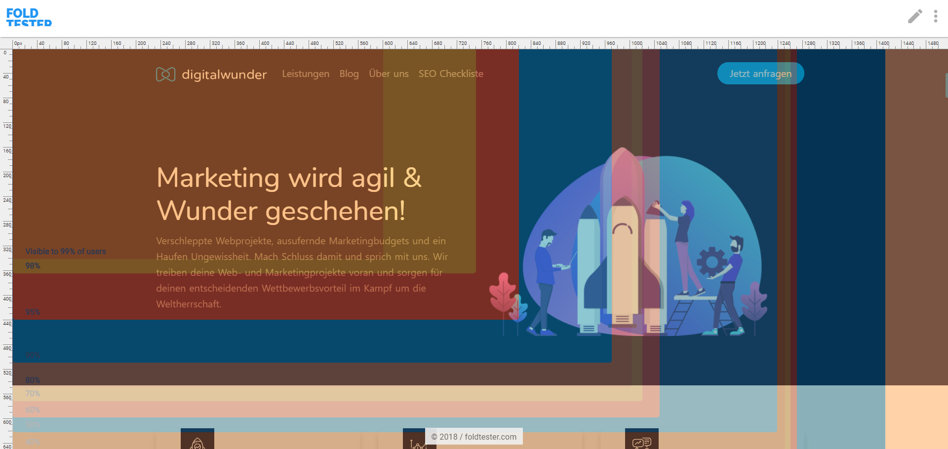Image resolution: width=948 pixels, height=449 pixels.
Task: Click the digitalwunder brand name
Action: 224,75
